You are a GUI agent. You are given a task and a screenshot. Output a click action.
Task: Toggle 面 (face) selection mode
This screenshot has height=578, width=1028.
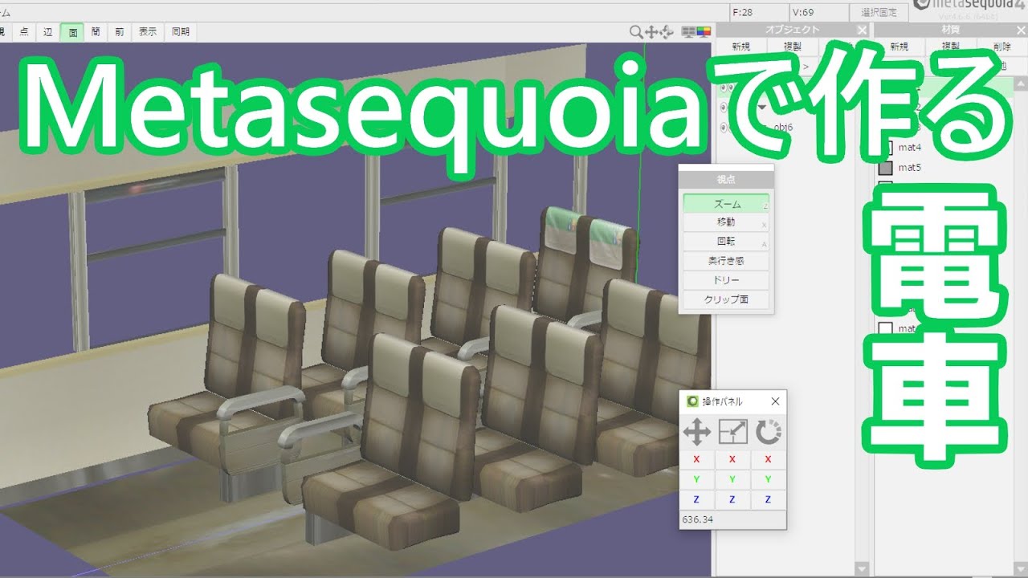72,32
